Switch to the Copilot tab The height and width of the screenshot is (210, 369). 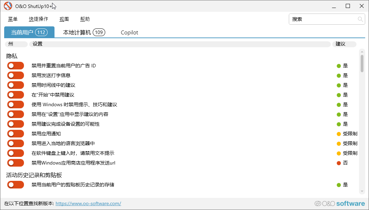pyautogui.click(x=129, y=32)
